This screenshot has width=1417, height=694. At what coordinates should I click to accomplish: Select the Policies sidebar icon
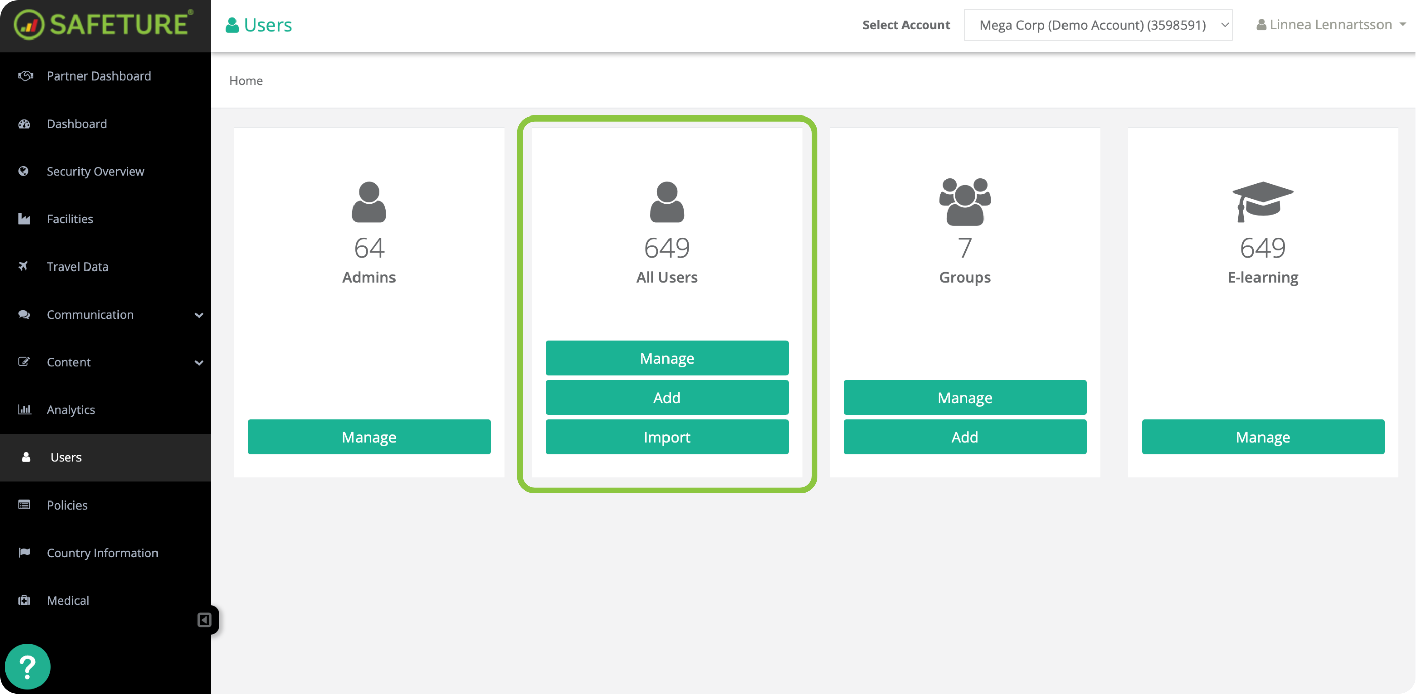click(x=24, y=505)
